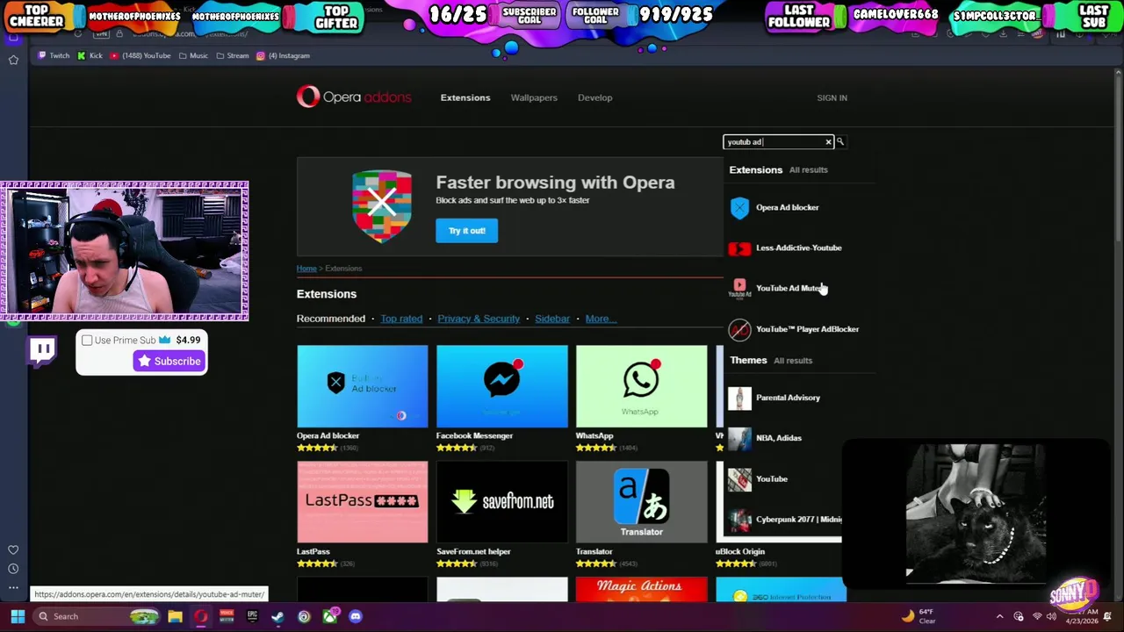Click the YouTube Player AdBlocker result icon
Image resolution: width=1124 pixels, height=632 pixels.
tap(739, 329)
